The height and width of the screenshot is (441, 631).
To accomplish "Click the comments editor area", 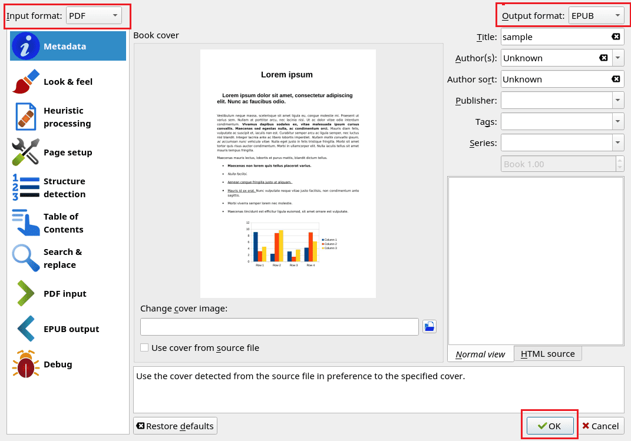I will [536, 261].
